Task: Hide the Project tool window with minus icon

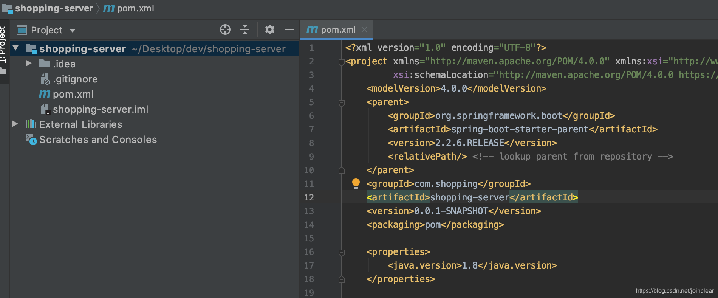Action: coord(289,29)
